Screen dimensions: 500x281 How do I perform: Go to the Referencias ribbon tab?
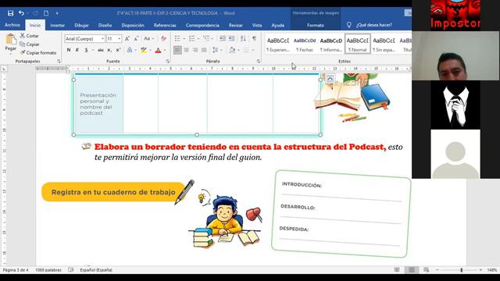point(165,25)
